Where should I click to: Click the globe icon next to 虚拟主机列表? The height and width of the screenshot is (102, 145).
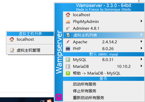pos(68,35)
